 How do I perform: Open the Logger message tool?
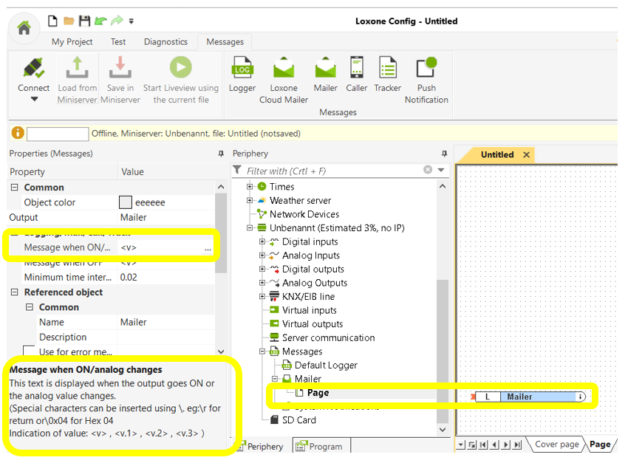242,69
